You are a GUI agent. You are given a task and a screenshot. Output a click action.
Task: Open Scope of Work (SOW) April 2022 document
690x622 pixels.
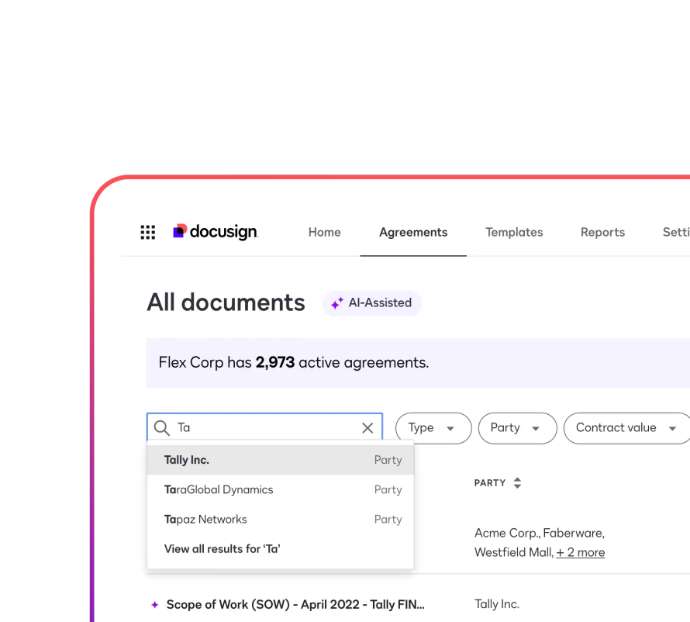coord(295,605)
